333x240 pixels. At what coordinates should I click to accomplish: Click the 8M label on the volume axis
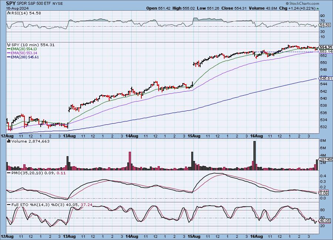point(323,141)
